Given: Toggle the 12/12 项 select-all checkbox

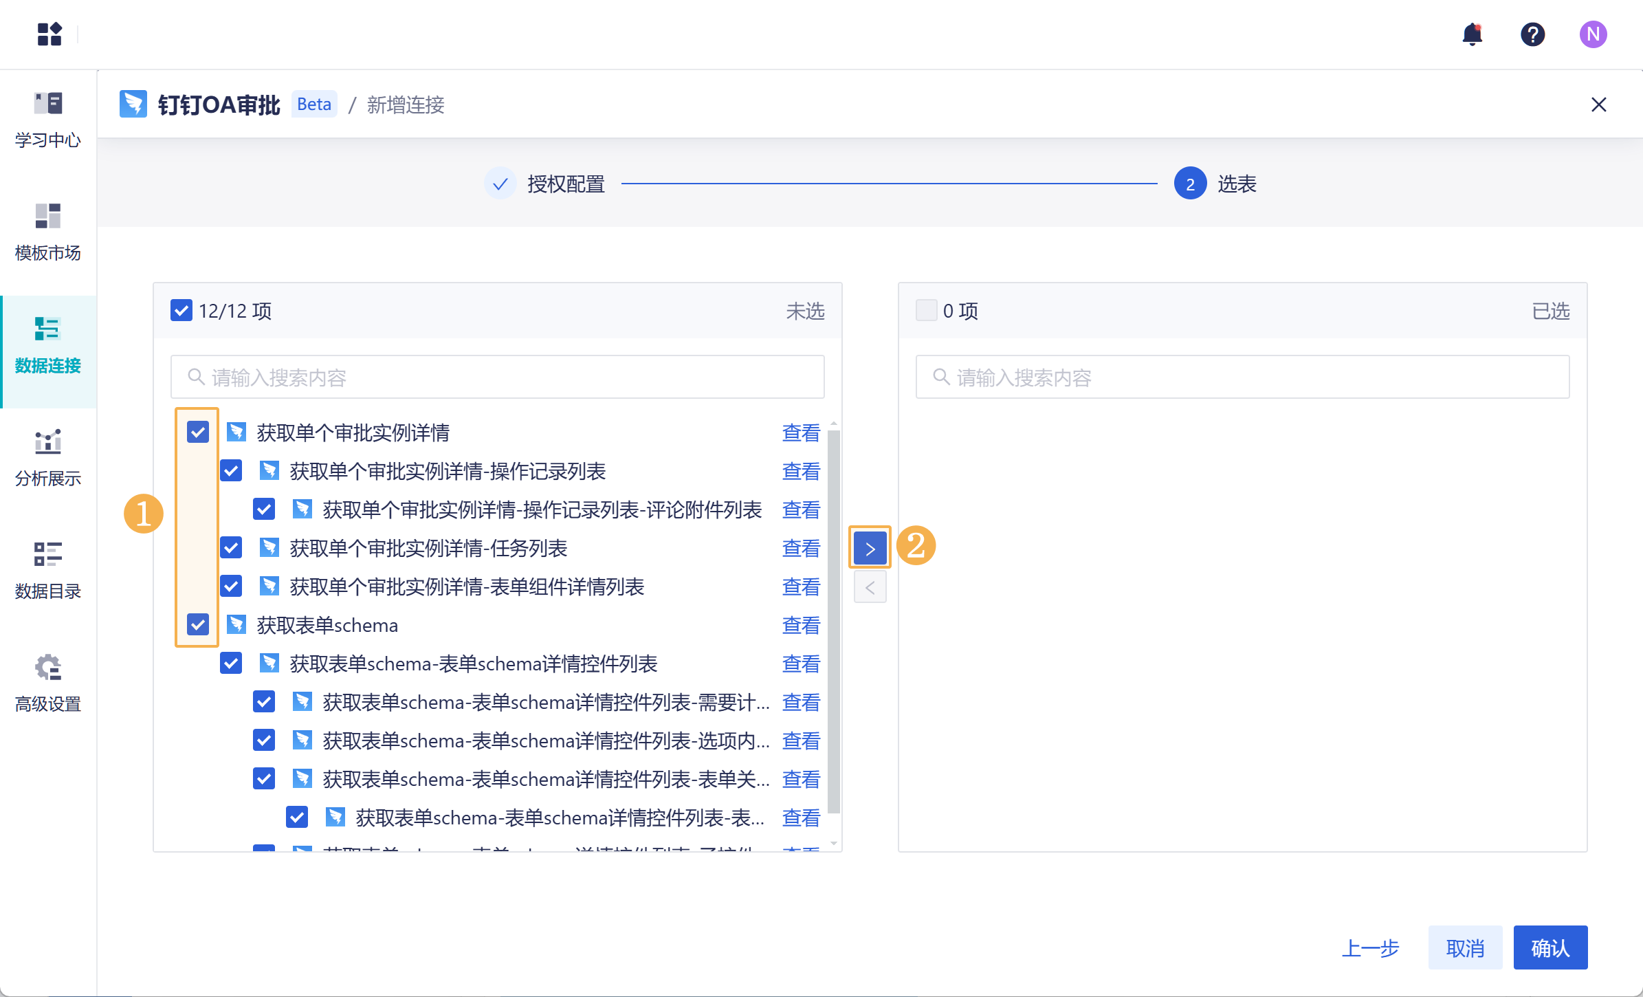Looking at the screenshot, I should coord(181,311).
